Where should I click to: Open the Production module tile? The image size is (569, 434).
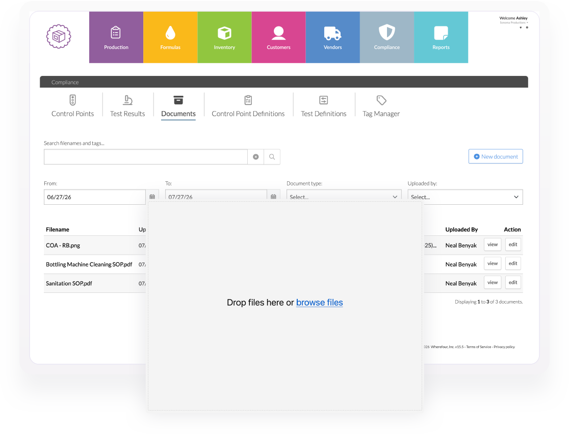click(x=116, y=37)
